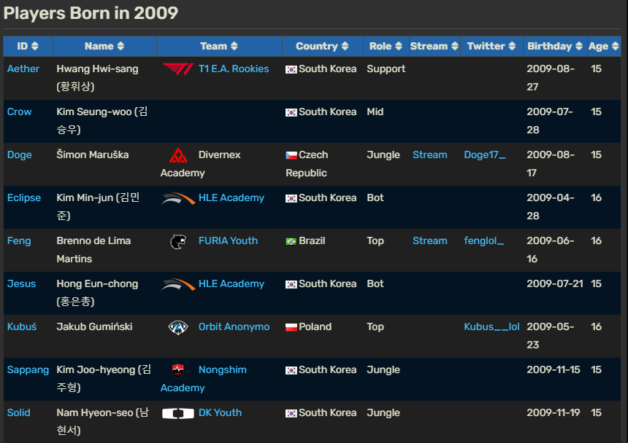628x443 pixels.
Task: Sort table by Role column arrows
Action: 399,47
